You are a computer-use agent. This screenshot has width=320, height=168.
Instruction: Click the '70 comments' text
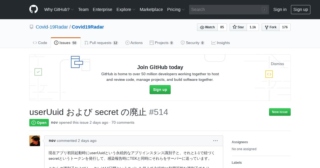[x=123, y=122]
